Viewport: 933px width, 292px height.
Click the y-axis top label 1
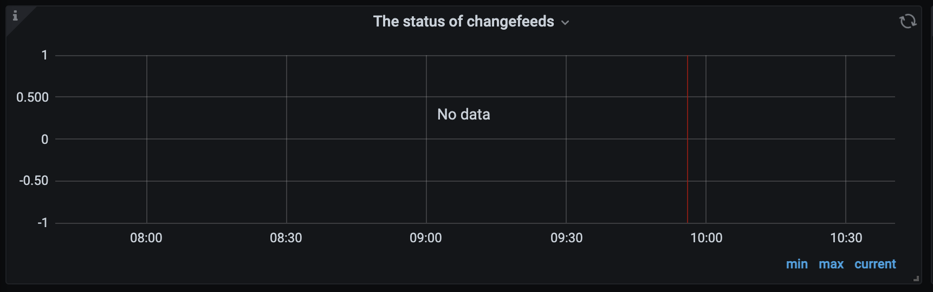point(44,55)
